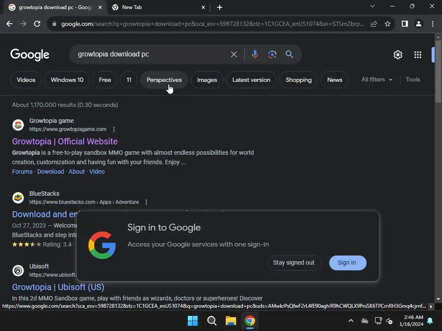The image size is (442, 331).
Task: Click Stay signed out
Action: [294, 262]
